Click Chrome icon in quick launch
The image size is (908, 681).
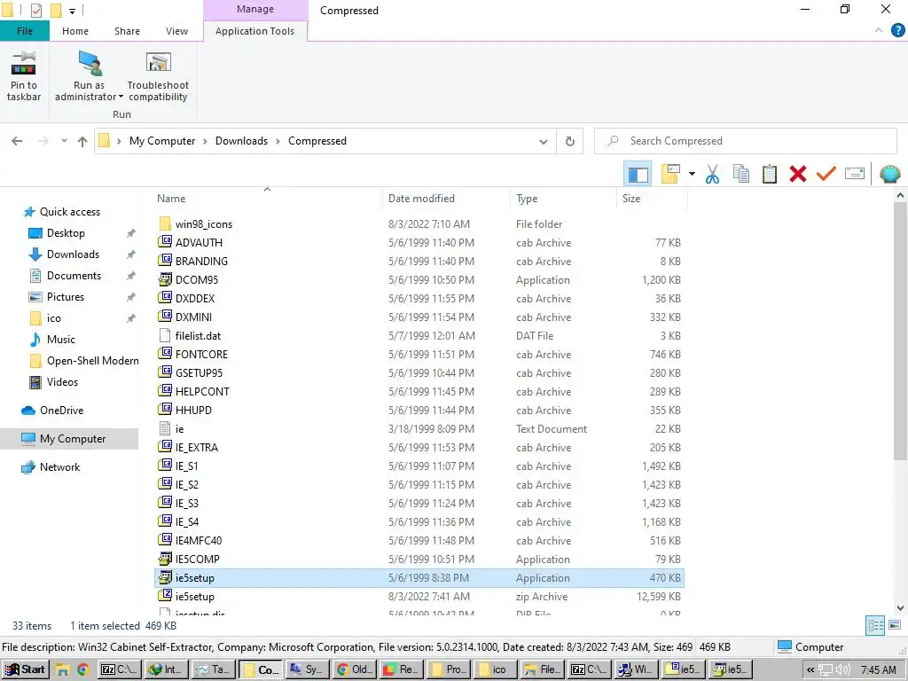[82, 670]
